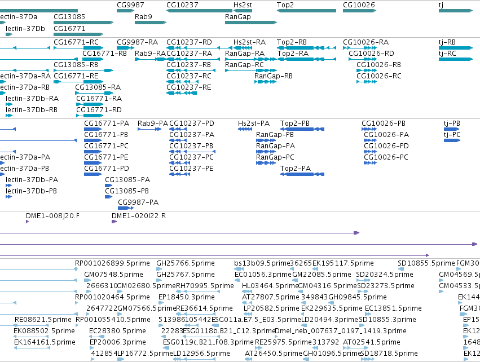This screenshot has width=480, height=362.
Task: Select transcript tj-RB
Action: tap(447, 42)
